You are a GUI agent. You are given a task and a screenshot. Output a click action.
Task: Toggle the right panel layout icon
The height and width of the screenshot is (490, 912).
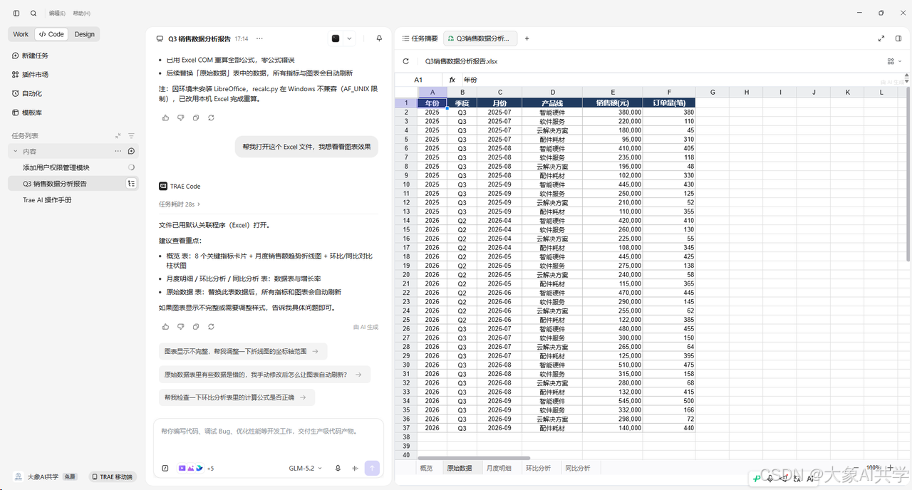899,38
